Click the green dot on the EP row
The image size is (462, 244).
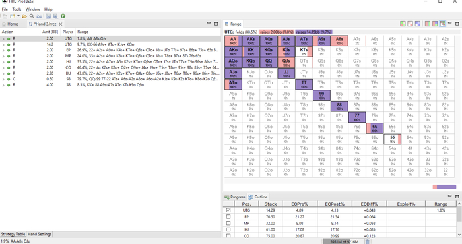click(9, 50)
